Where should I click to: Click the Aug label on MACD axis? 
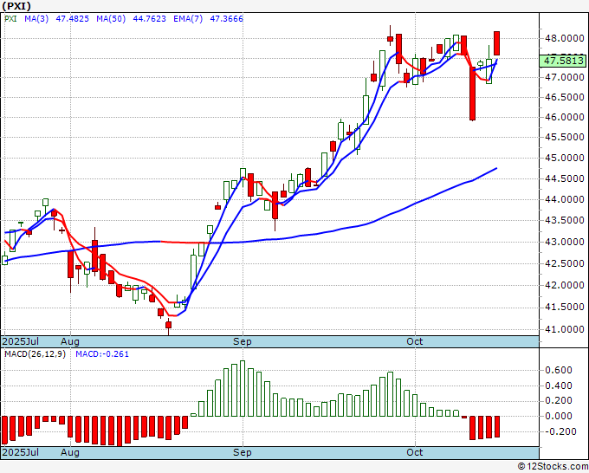click(x=70, y=452)
